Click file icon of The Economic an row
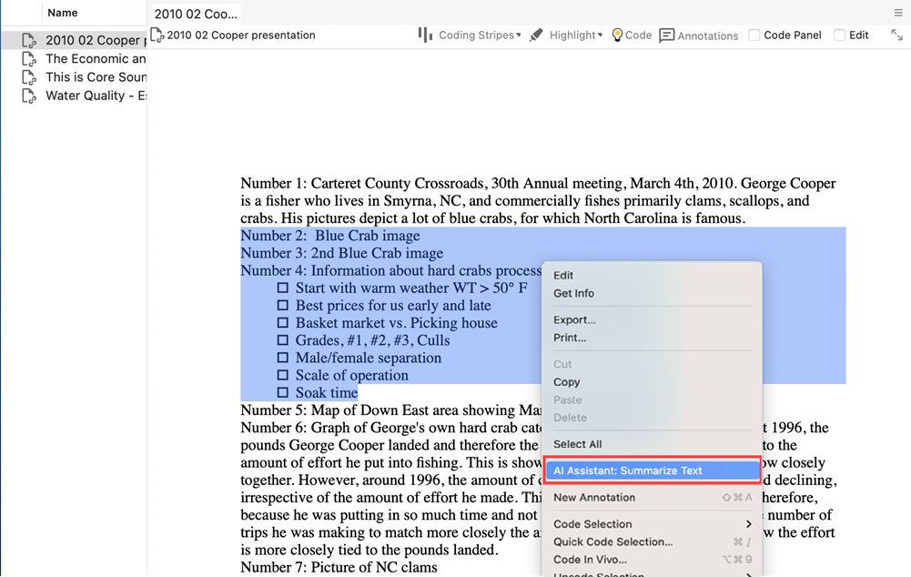The height and width of the screenshot is (577, 911). pyautogui.click(x=28, y=58)
